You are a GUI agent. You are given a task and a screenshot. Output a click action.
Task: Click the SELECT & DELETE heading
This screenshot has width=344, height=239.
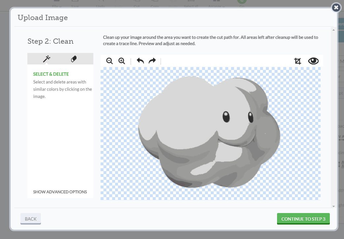pos(51,74)
